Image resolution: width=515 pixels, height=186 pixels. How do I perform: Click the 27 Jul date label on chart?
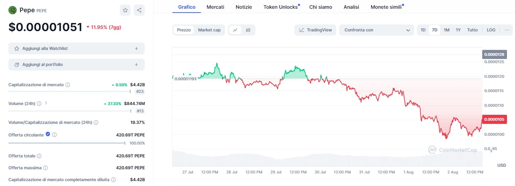coord(188,172)
